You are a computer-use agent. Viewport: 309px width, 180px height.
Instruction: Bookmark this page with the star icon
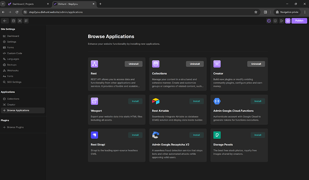[256, 12]
